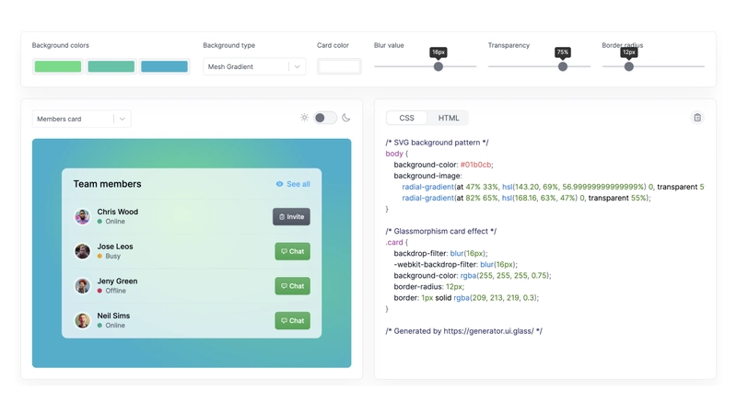Click the '/* Glassmorphism card effect */' comment

click(441, 231)
